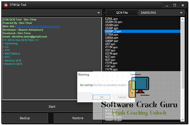Open the empty port dropdown at top left
Image resolution: width=189 pixels, height=125 pixels.
(x=52, y=13)
